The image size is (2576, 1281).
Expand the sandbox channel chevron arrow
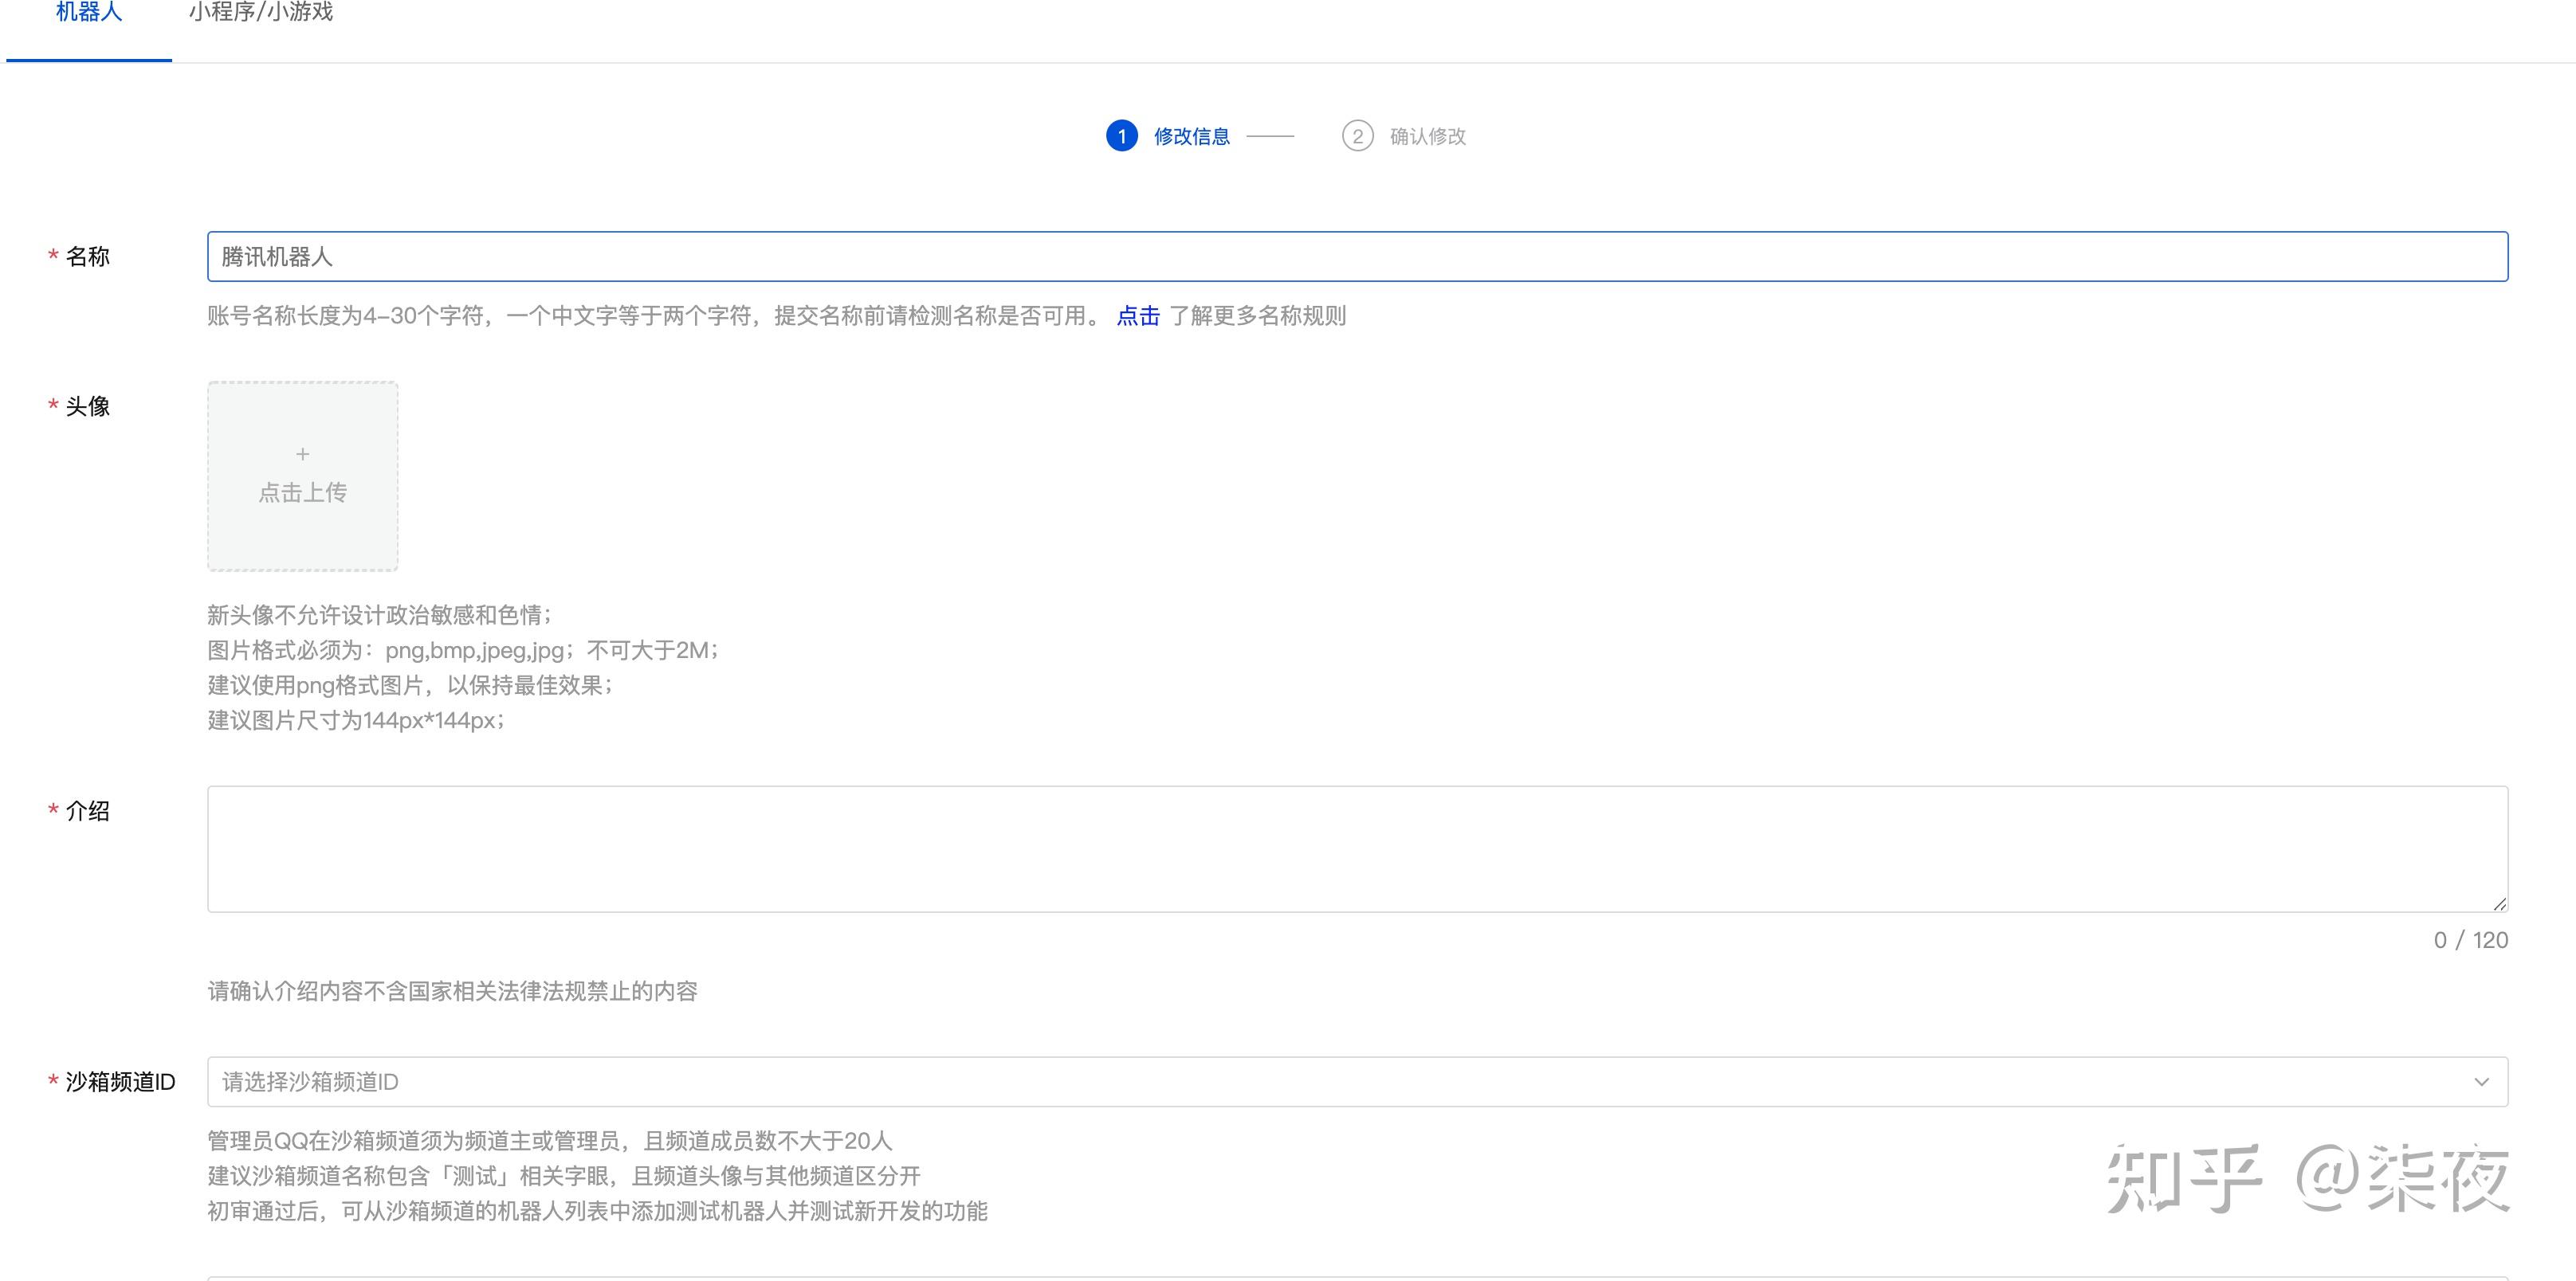tap(2481, 1082)
